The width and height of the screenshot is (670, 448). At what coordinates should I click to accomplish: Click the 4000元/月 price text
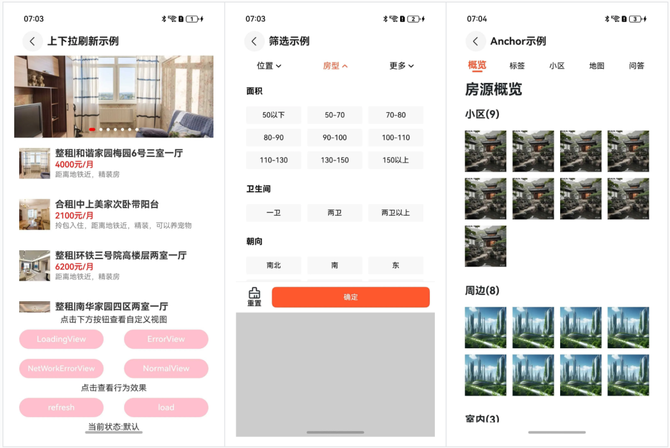click(74, 164)
